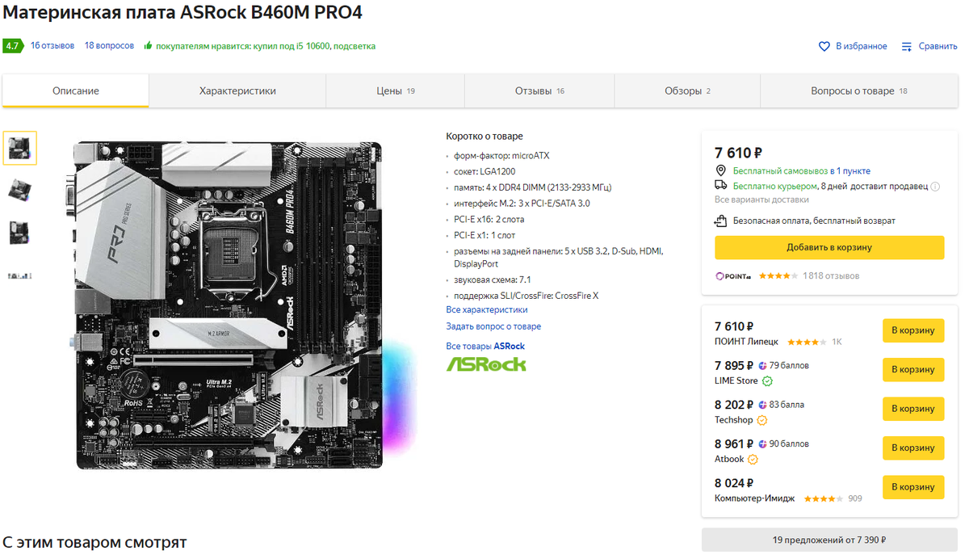The width and height of the screenshot is (969, 559).
Task: Expand Все варианты доставки
Action: [x=761, y=200]
